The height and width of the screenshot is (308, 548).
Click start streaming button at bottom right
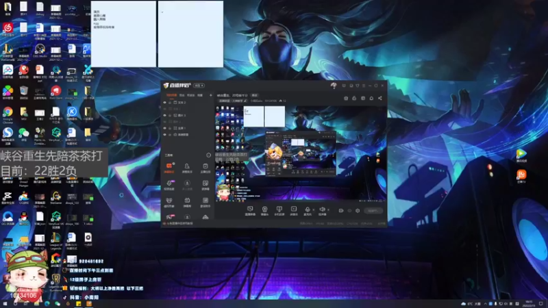(x=373, y=211)
